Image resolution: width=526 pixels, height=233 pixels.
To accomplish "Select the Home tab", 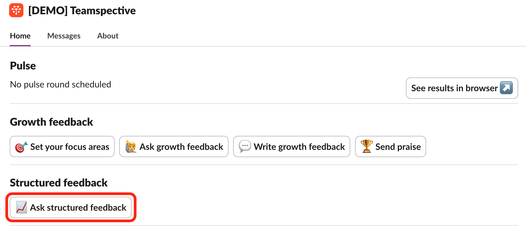I will (x=20, y=36).
